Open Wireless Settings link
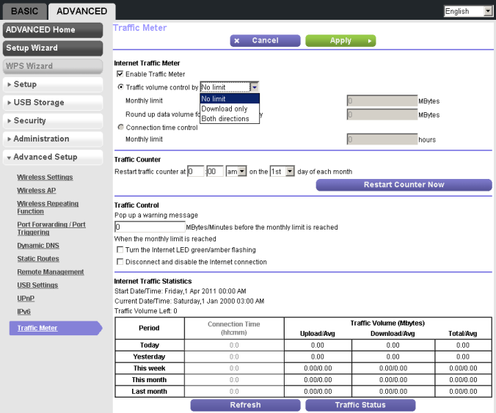This screenshot has width=496, height=413. [45, 177]
